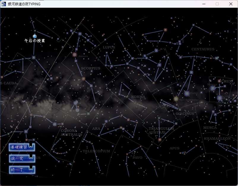Minimize the 銀河鉄道の夜TYPING window
The width and height of the screenshot is (238, 186).
point(204,4)
